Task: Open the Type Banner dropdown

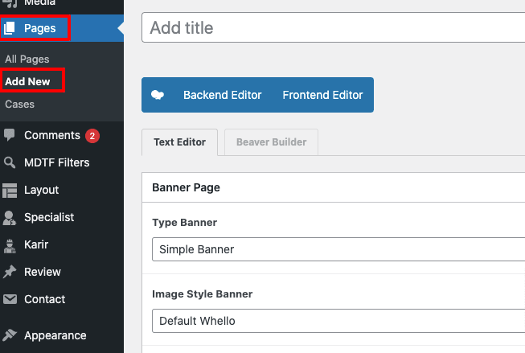Action: coord(338,249)
